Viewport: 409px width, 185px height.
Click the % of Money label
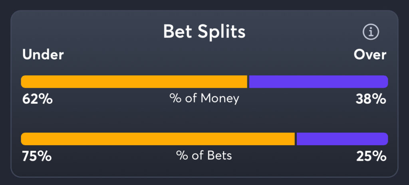point(204,98)
